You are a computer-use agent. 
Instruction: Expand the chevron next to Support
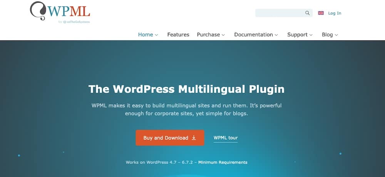pos(311,35)
